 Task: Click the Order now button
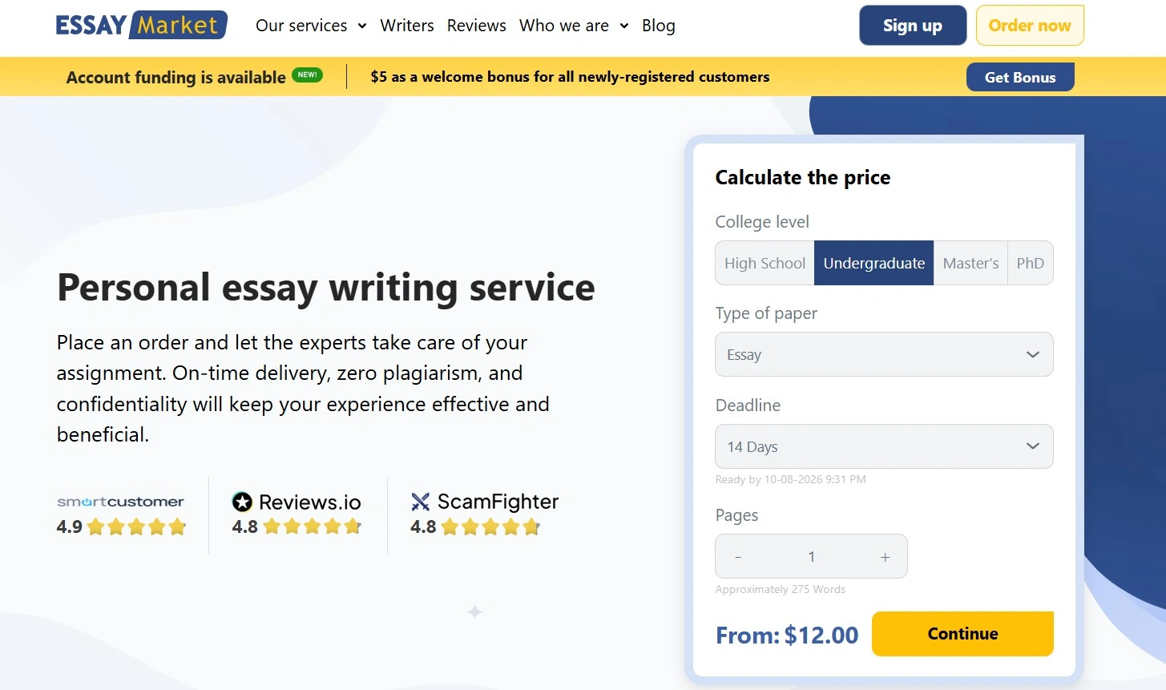[1030, 26]
